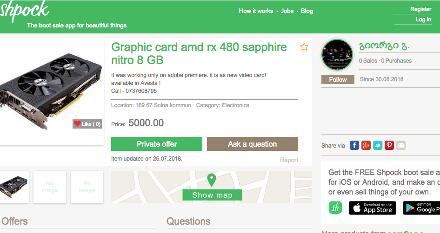Report this listing
The image size is (440, 233).
click(289, 160)
